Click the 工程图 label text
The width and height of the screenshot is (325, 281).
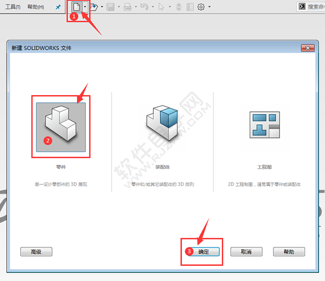(x=264, y=167)
